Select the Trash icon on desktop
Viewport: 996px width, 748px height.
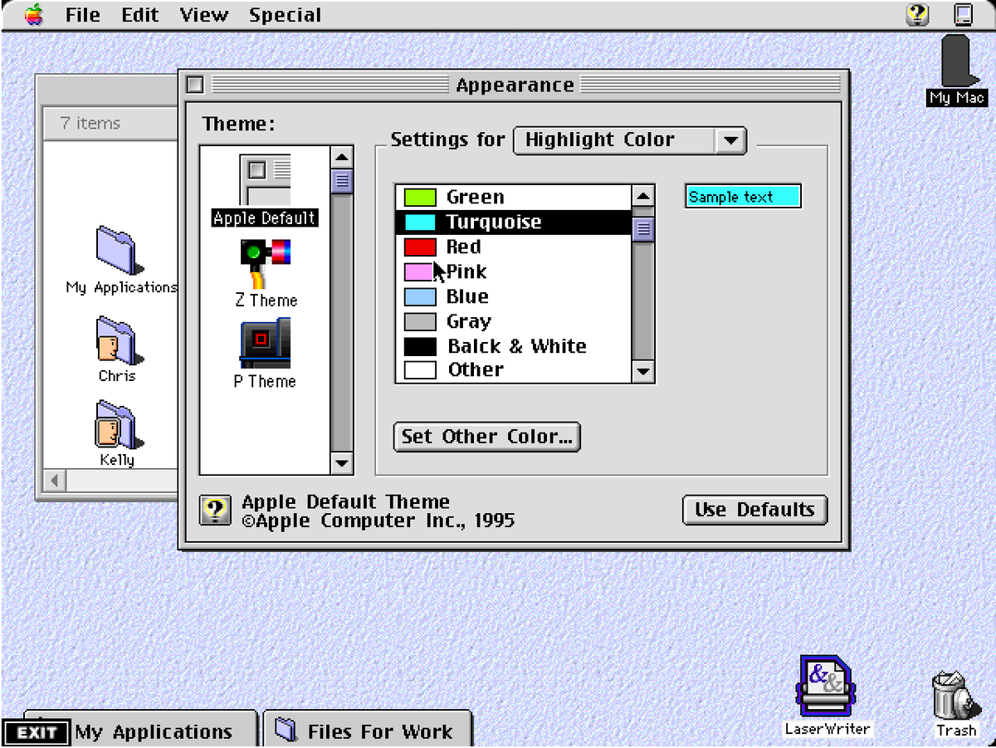pyautogui.click(x=955, y=704)
